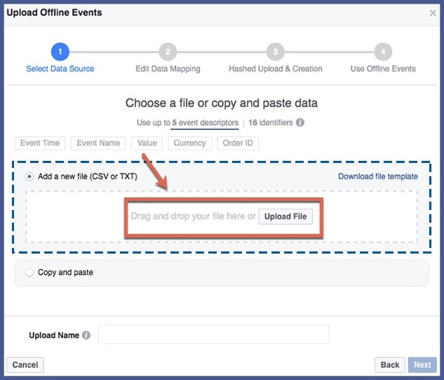Click the Cancel button
The width and height of the screenshot is (444, 380).
point(25,365)
